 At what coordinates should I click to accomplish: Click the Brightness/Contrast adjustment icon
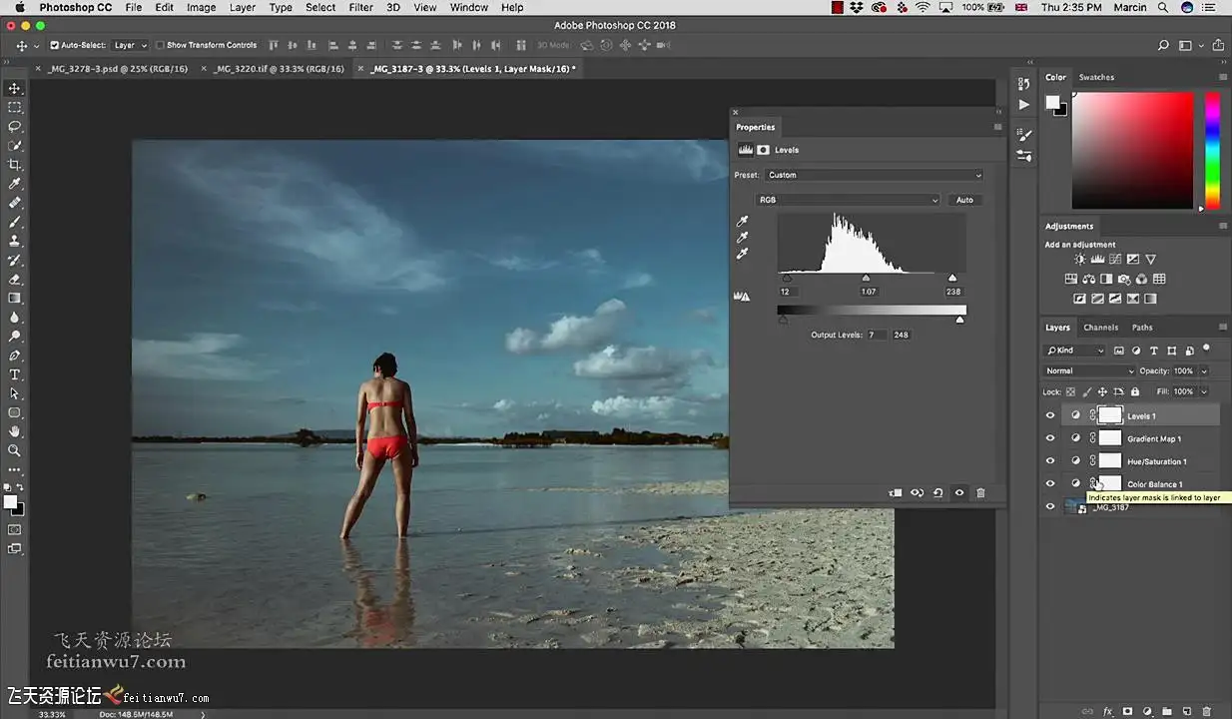coord(1080,260)
